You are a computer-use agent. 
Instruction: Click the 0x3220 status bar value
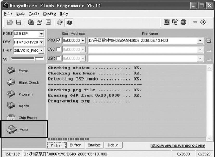point(204,154)
